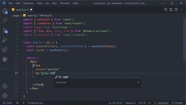Click 'Search' constant name on line 7

coord(37,43)
